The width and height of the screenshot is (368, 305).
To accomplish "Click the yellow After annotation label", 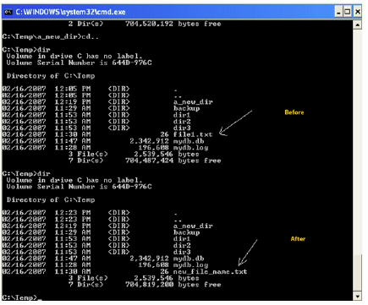I will 298,239.
